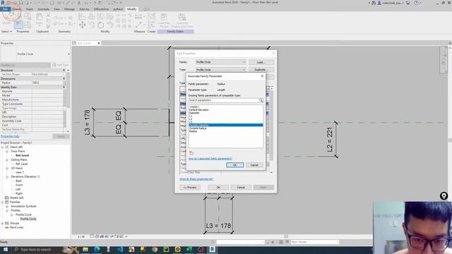Collapse the Families node in the Project Browser

pos(3,202)
